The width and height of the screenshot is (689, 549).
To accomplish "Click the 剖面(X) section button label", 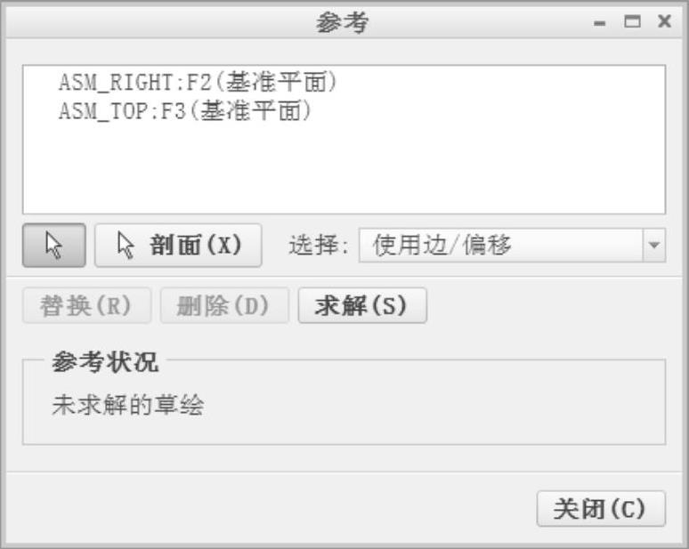I will (196, 245).
